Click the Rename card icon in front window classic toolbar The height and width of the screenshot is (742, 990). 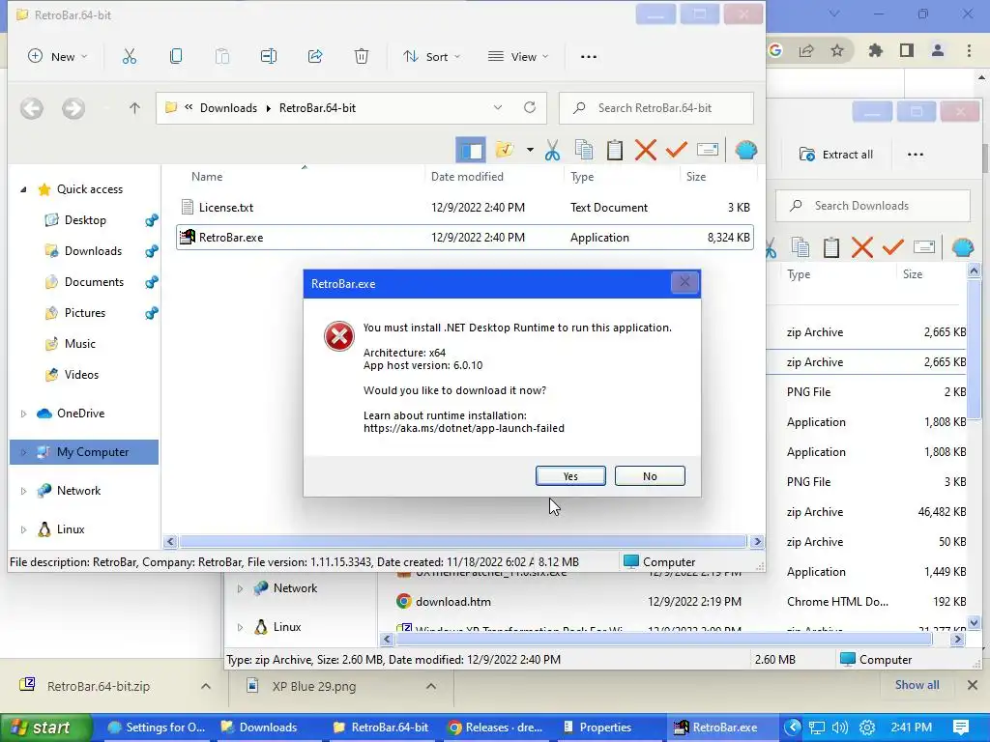point(707,150)
